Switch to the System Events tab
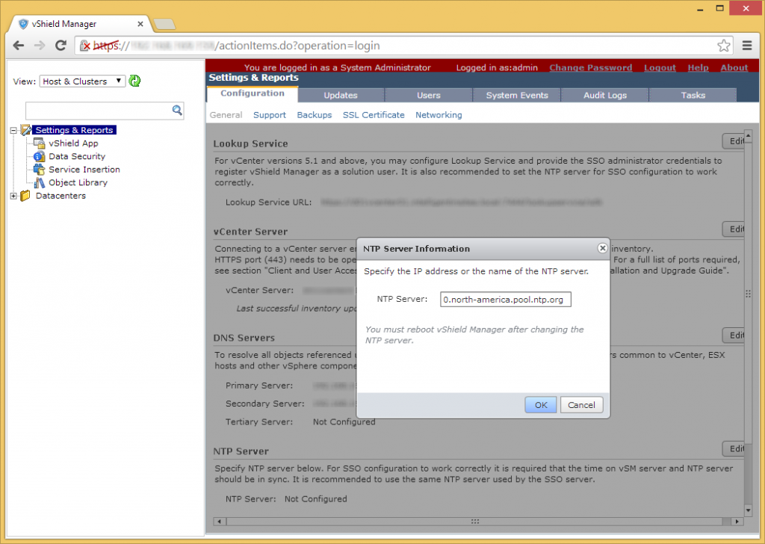Screen dimensions: 765x544 coord(515,94)
